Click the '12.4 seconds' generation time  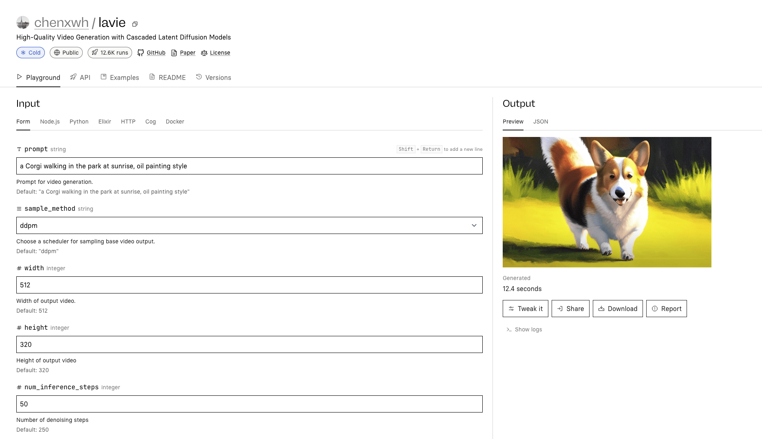[522, 289]
